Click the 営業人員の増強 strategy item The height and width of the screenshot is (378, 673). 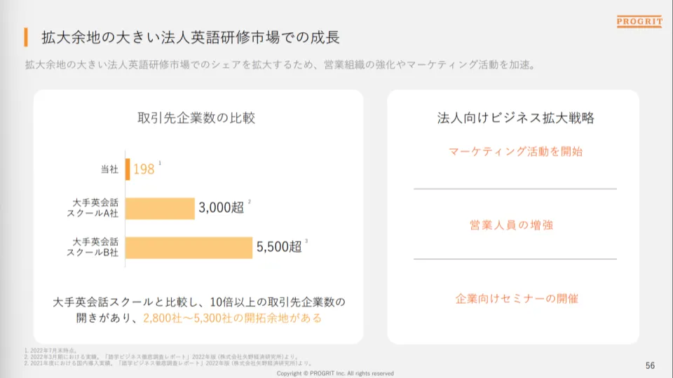point(515,225)
